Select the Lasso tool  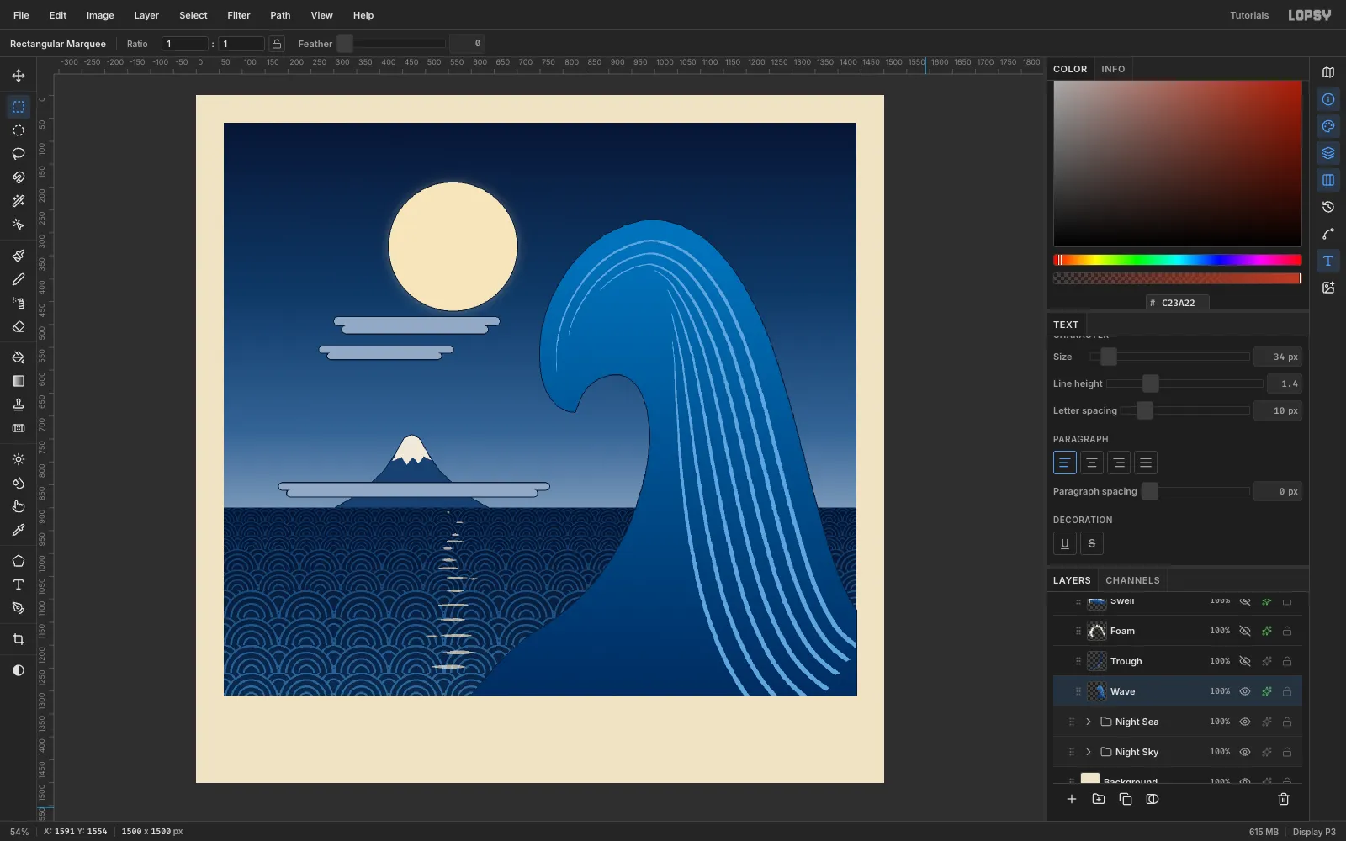(x=19, y=154)
